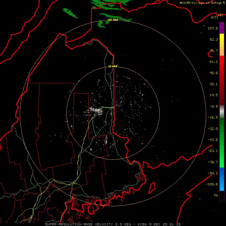This screenshot has height=226, width=226.
Task: Pick the gray near-zero segment of the color bar
Action: click(222, 112)
